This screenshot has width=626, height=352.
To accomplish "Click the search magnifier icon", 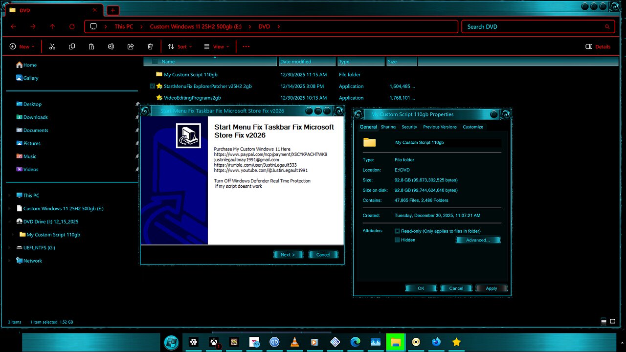I will 607,27.
